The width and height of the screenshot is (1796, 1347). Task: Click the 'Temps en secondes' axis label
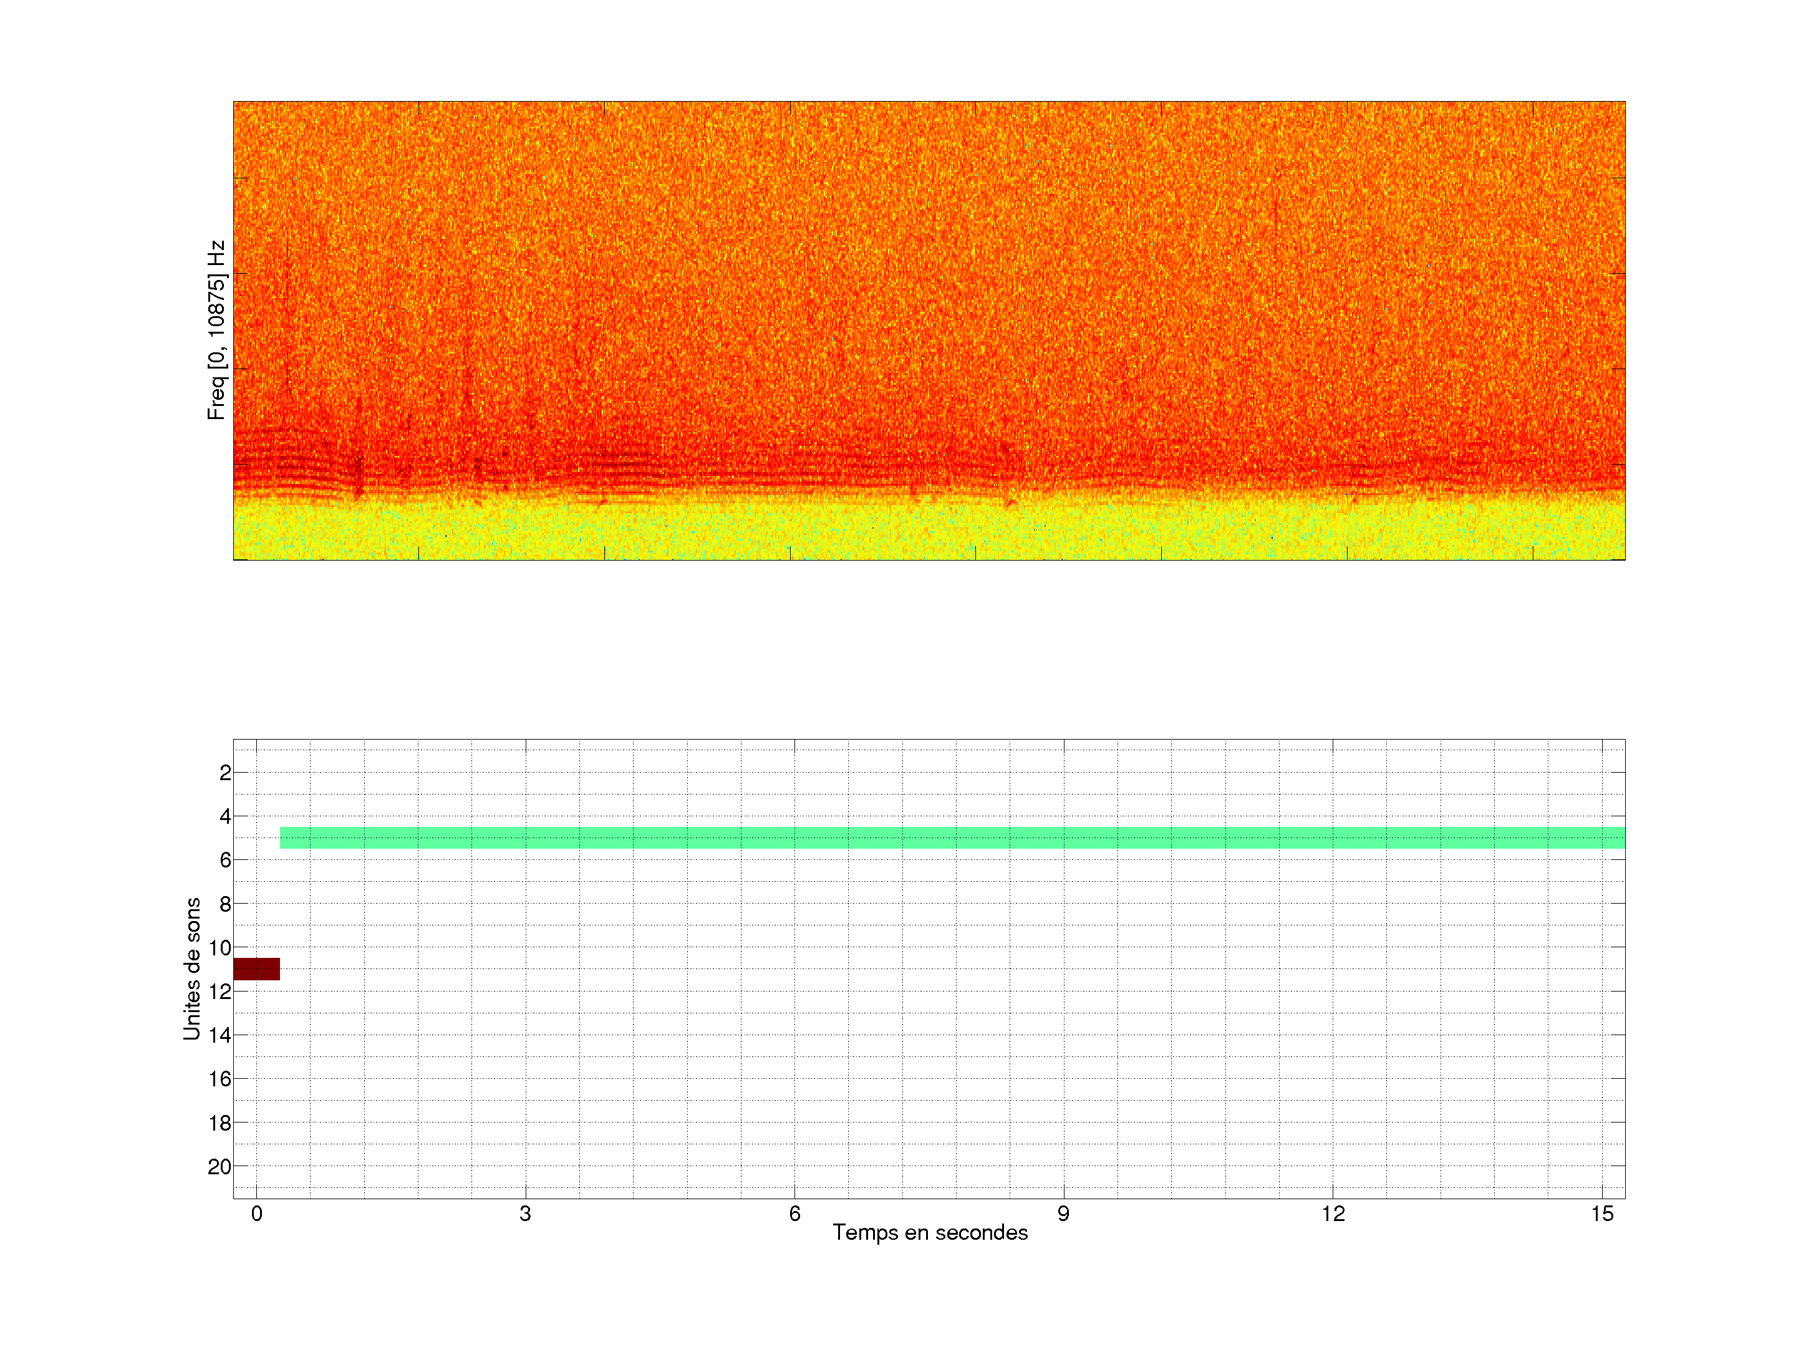tap(930, 1232)
